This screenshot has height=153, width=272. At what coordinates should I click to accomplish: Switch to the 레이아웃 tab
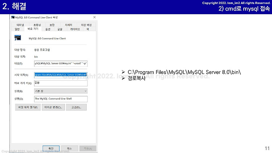tap(75, 29)
